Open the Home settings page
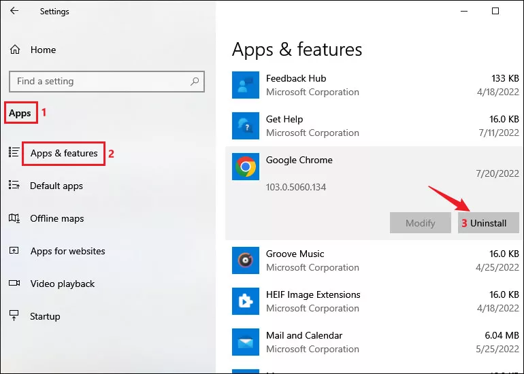 43,50
